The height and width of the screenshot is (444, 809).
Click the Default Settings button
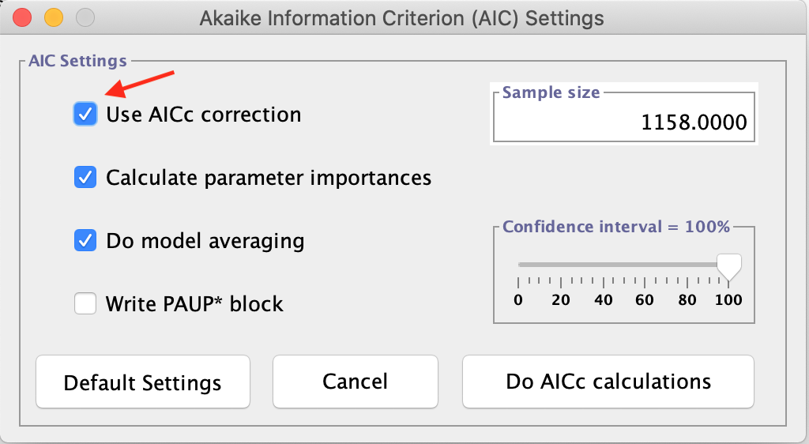[143, 382]
